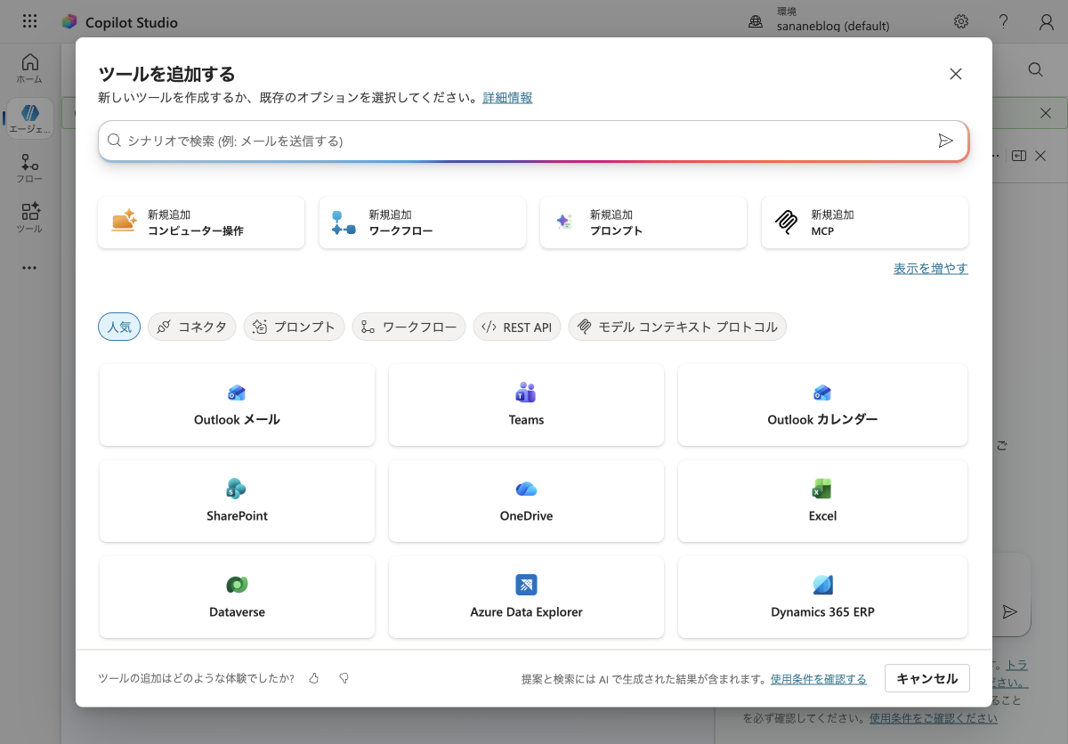This screenshot has height=744, width=1068.
Task: Open フロー in the sidebar
Action: (x=29, y=168)
